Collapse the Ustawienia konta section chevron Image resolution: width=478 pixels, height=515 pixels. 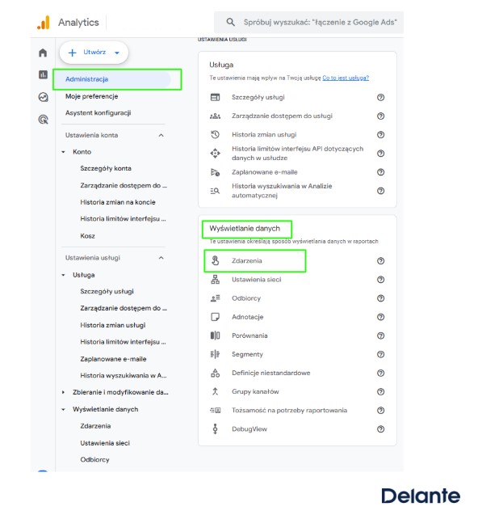coord(161,135)
